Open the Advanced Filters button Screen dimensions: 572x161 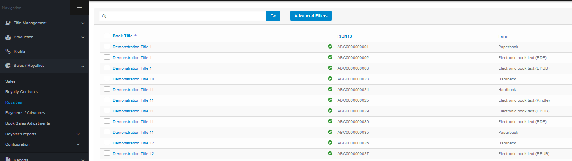click(311, 16)
